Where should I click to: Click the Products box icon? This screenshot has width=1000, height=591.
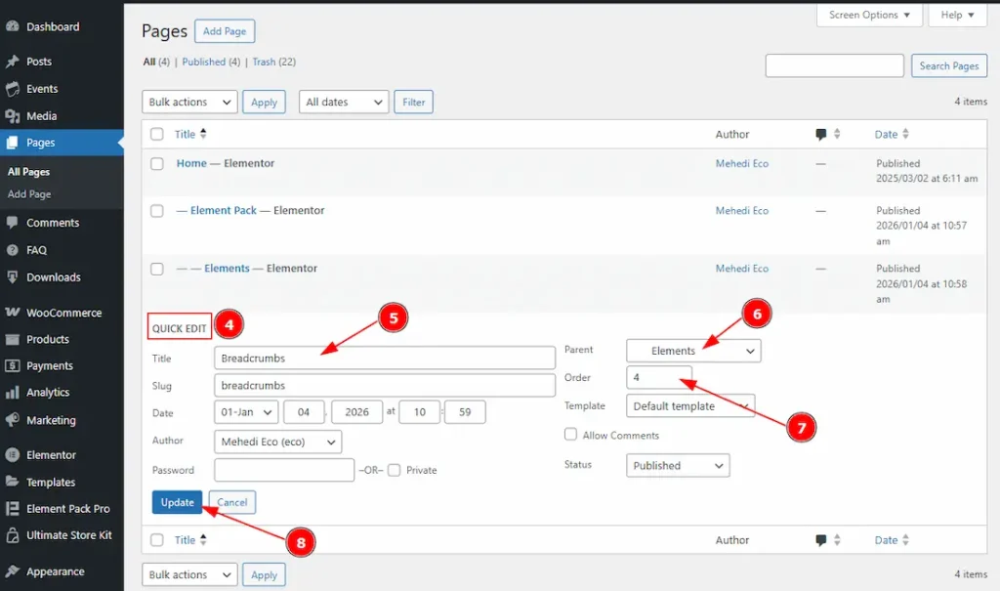click(12, 339)
